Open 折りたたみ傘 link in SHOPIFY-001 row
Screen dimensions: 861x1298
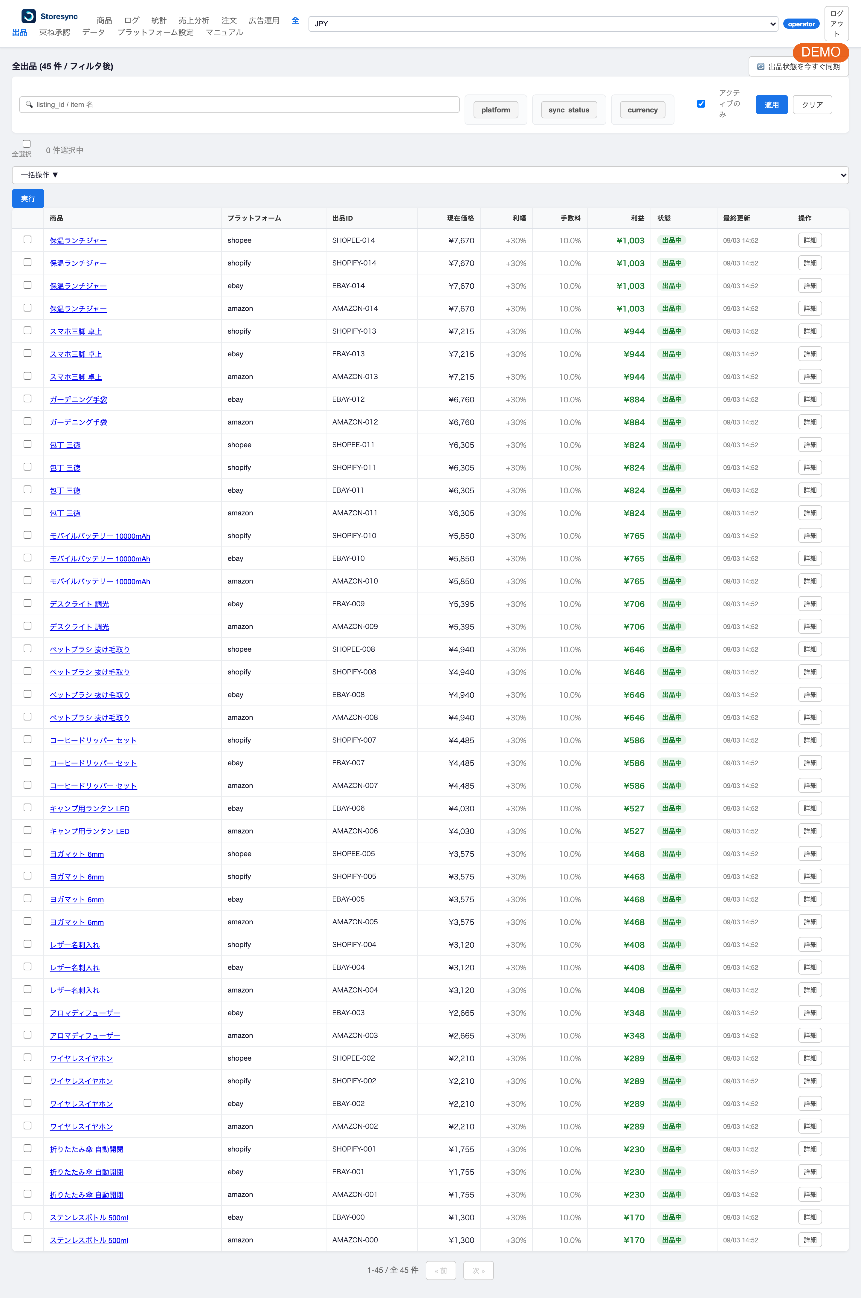86,1150
